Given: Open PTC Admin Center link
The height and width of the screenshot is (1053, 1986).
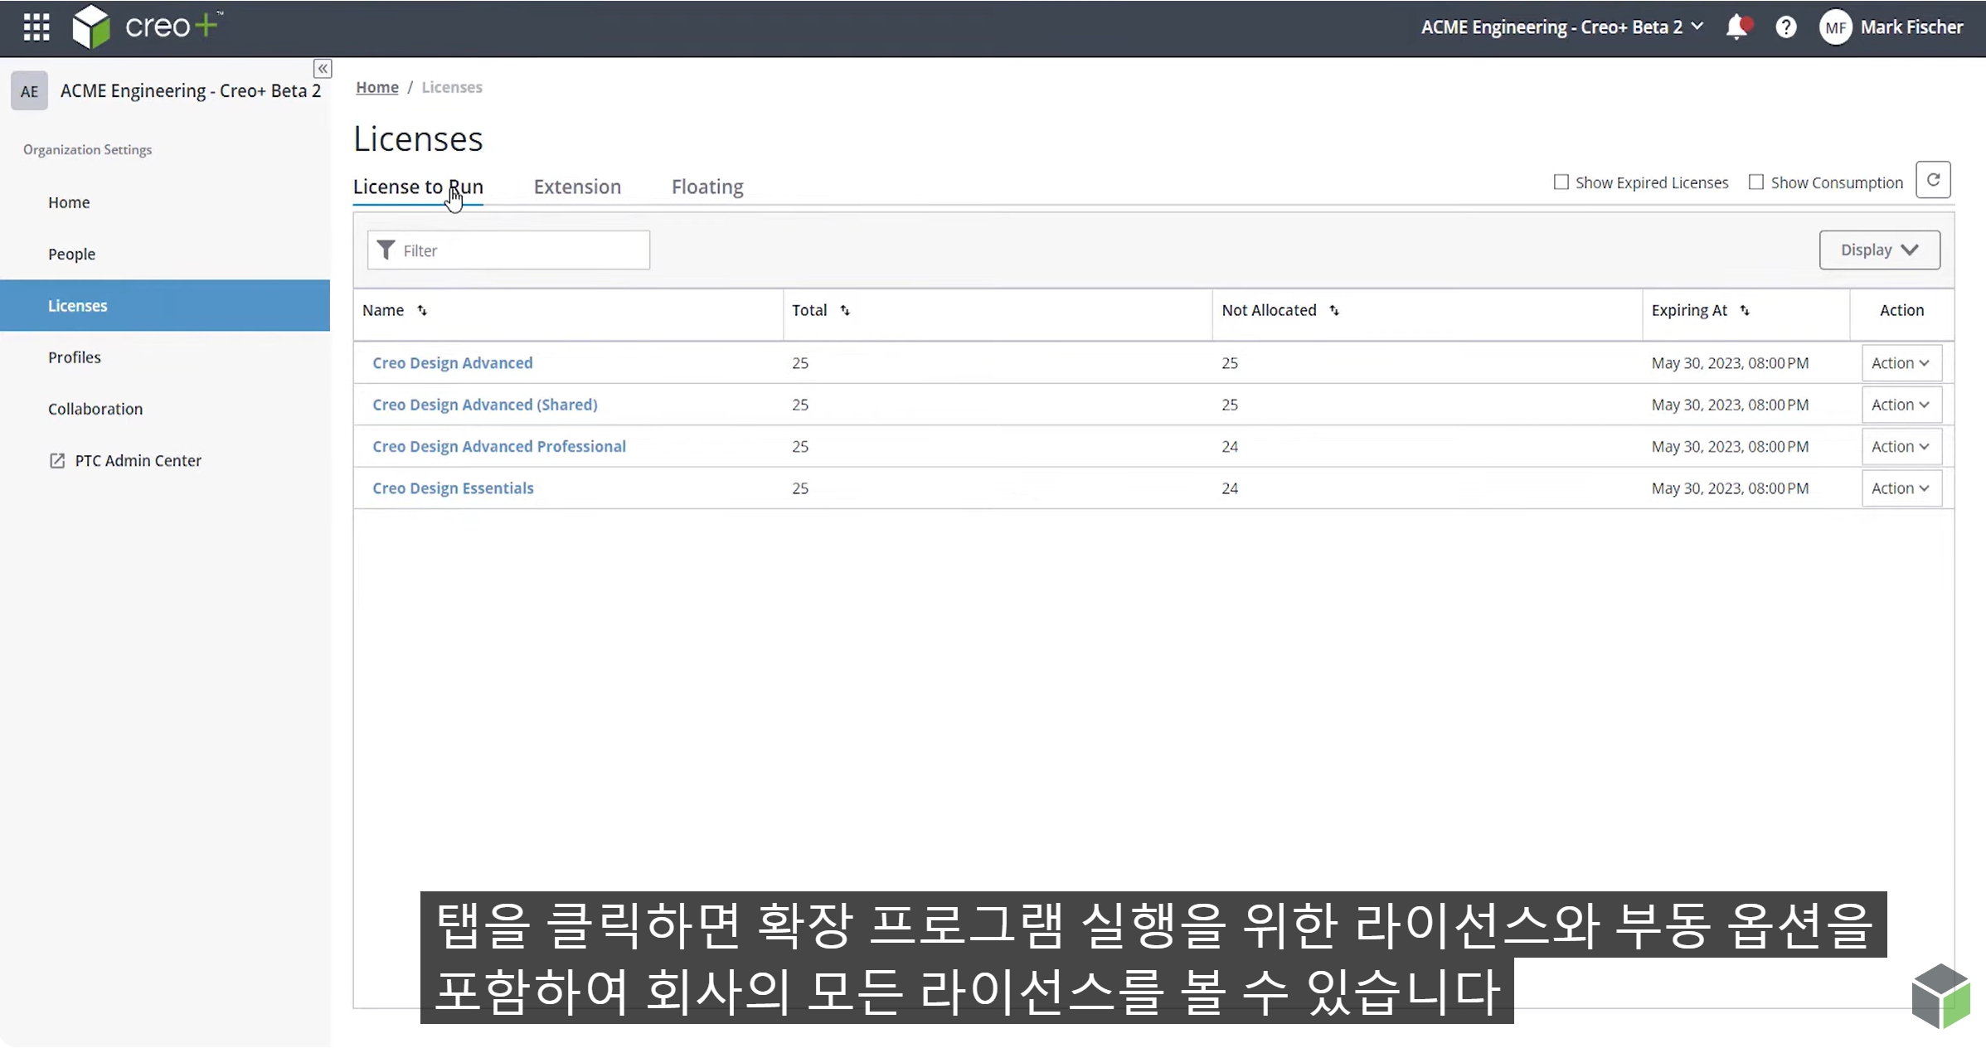Looking at the screenshot, I should 138,460.
